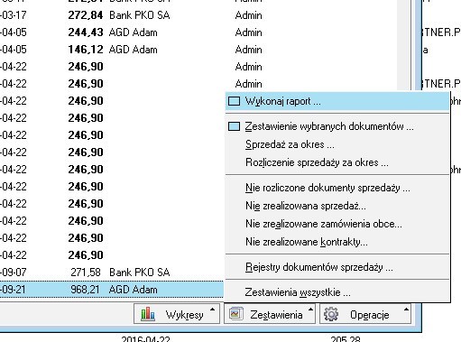Click the 244,43 amount cell

point(86,32)
